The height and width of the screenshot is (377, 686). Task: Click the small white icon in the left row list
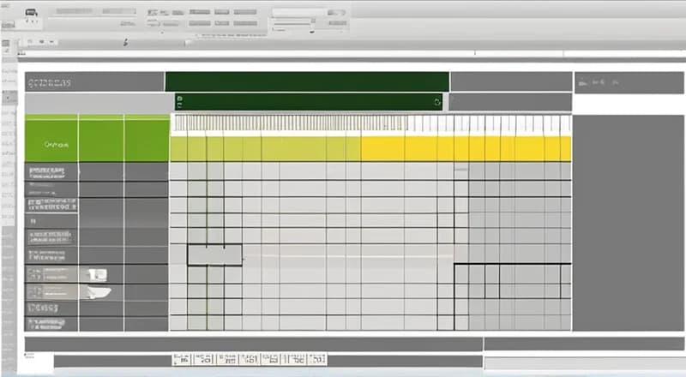click(x=98, y=273)
